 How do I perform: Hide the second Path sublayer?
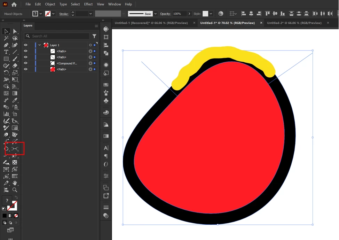pyautogui.click(x=26, y=57)
